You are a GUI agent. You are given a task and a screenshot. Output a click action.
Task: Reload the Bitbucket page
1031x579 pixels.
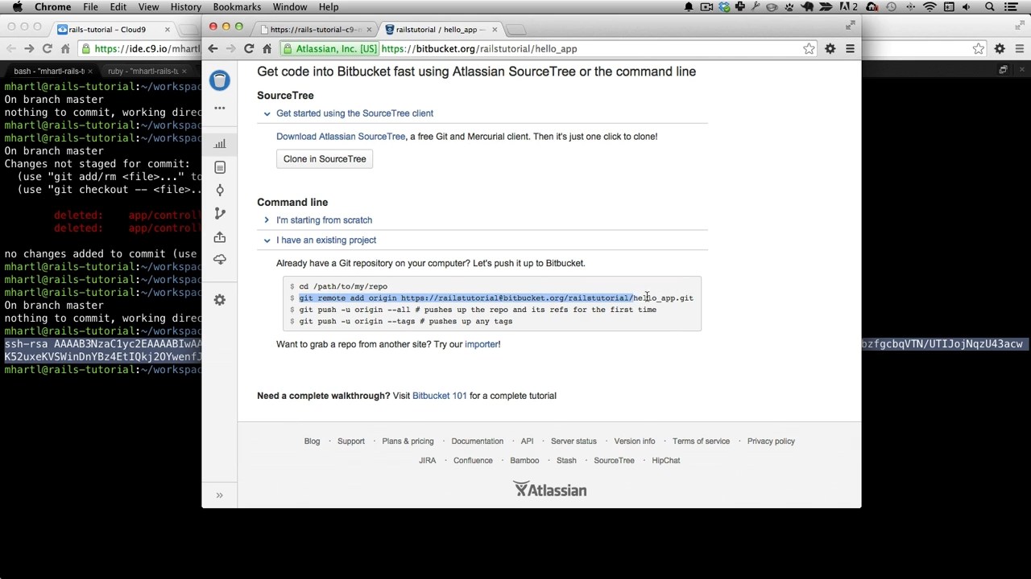[249, 49]
